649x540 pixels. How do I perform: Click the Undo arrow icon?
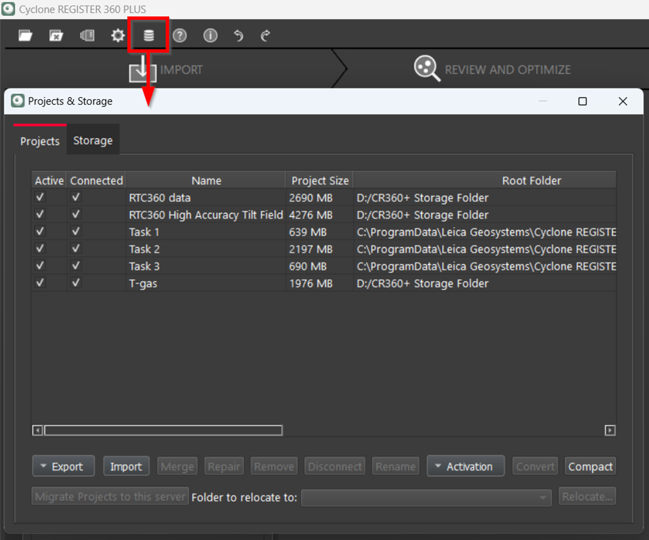click(239, 36)
